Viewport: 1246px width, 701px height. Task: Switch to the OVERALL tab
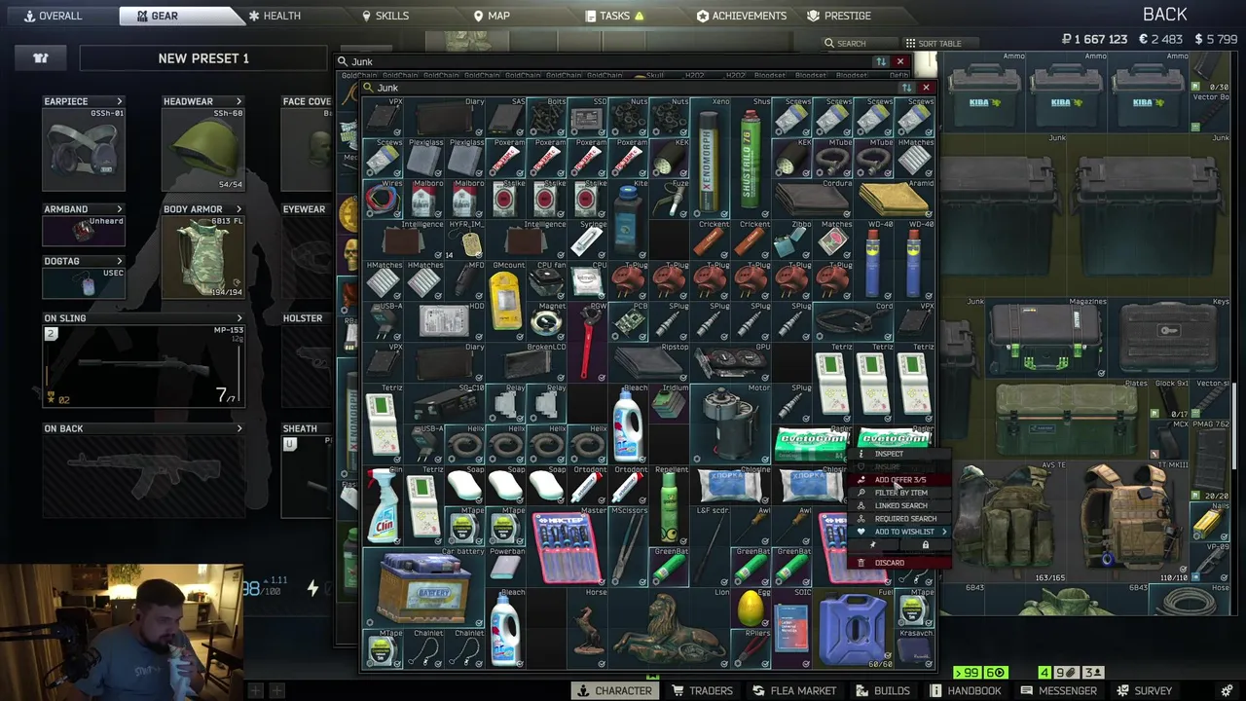click(x=54, y=16)
